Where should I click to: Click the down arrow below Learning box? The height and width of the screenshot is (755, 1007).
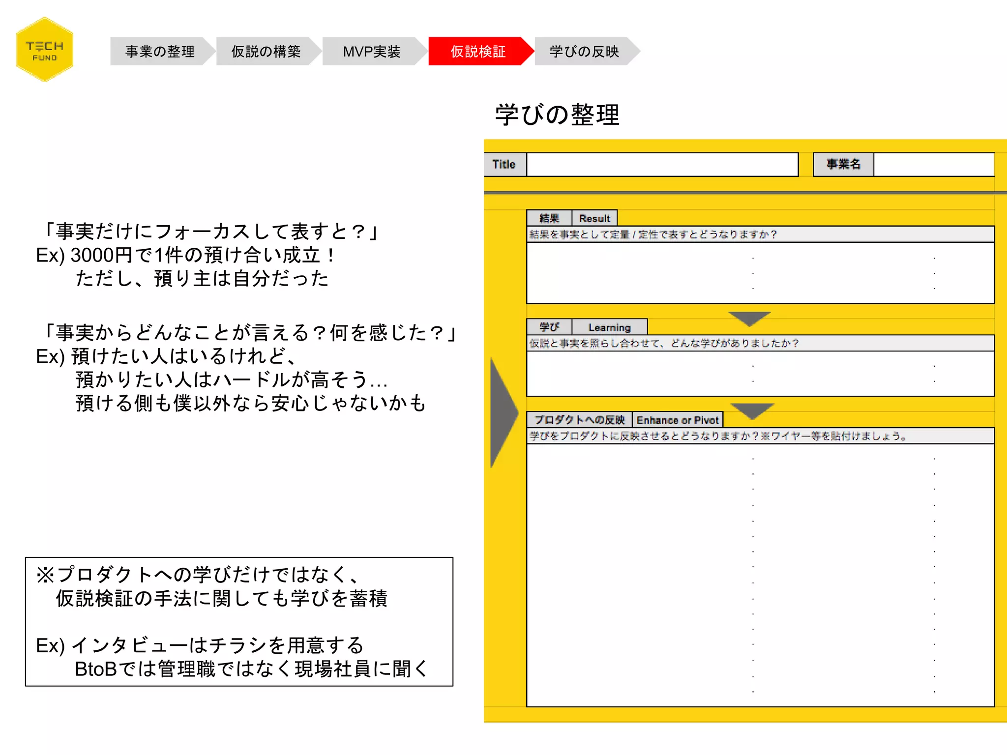(x=752, y=411)
